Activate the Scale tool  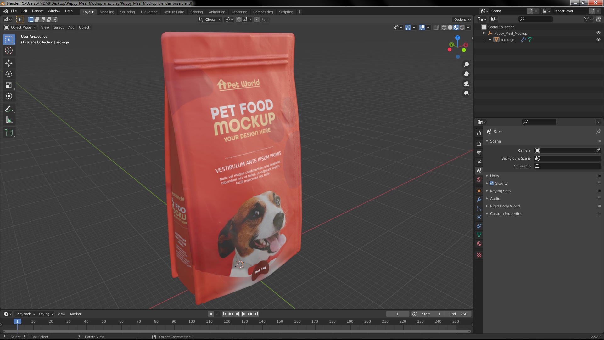(x=9, y=85)
